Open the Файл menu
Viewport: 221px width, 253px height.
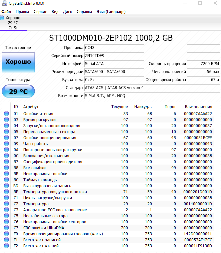tap(6, 12)
